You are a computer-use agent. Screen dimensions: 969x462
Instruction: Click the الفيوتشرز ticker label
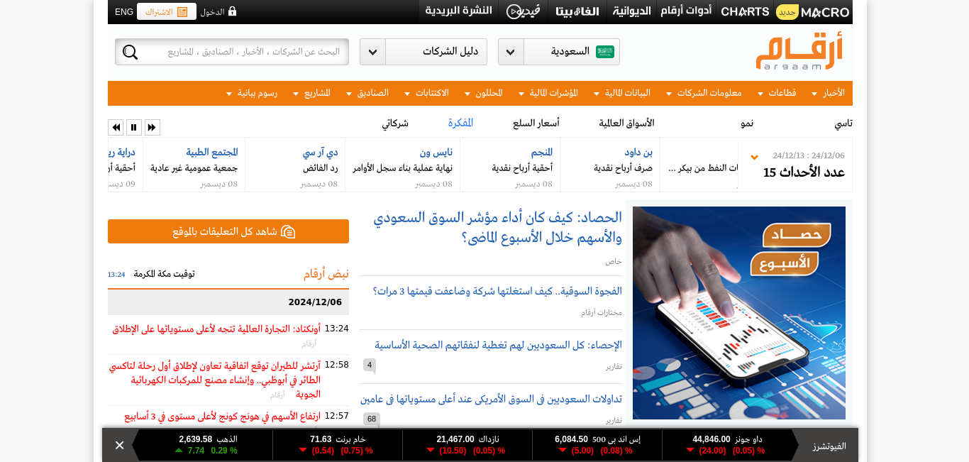click(x=828, y=446)
